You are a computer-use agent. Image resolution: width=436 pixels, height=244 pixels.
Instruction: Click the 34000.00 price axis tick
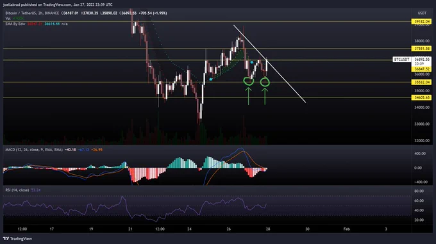coord(422,108)
